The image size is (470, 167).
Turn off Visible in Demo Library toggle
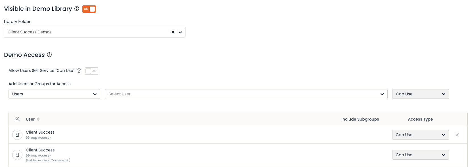click(x=89, y=9)
